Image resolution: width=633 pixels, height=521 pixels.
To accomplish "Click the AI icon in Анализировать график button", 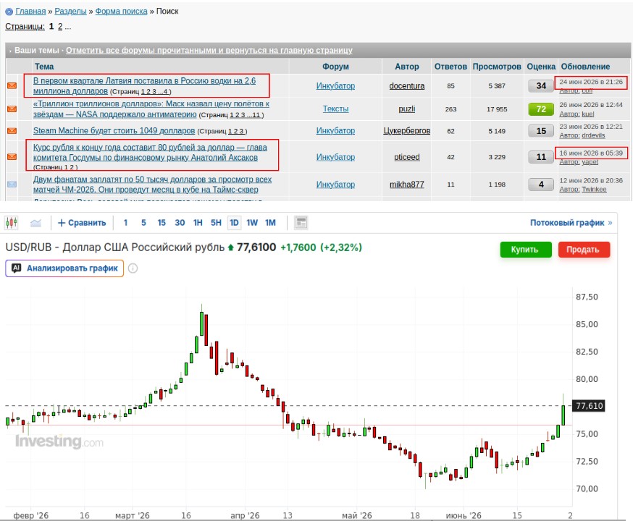I will coord(16,268).
